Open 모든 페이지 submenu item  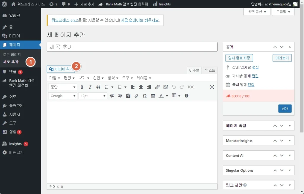pyautogui.click(x=12, y=55)
